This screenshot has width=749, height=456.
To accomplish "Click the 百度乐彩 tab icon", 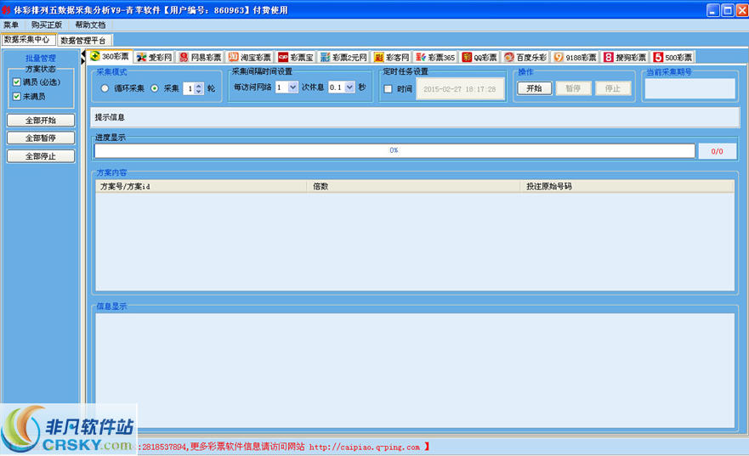I will pos(509,58).
